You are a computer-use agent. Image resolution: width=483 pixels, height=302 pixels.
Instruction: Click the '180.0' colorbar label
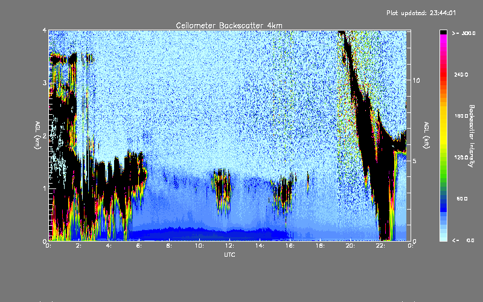click(x=461, y=116)
